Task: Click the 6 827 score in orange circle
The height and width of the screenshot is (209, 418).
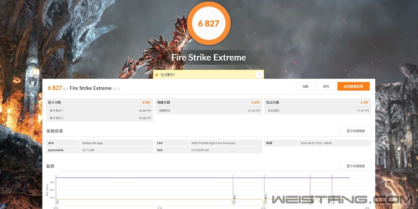Action: [209, 24]
